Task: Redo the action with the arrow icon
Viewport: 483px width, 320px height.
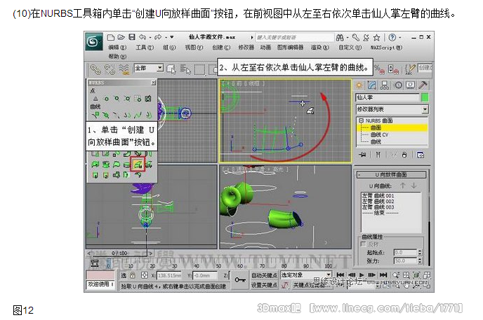Action: [x=158, y=37]
